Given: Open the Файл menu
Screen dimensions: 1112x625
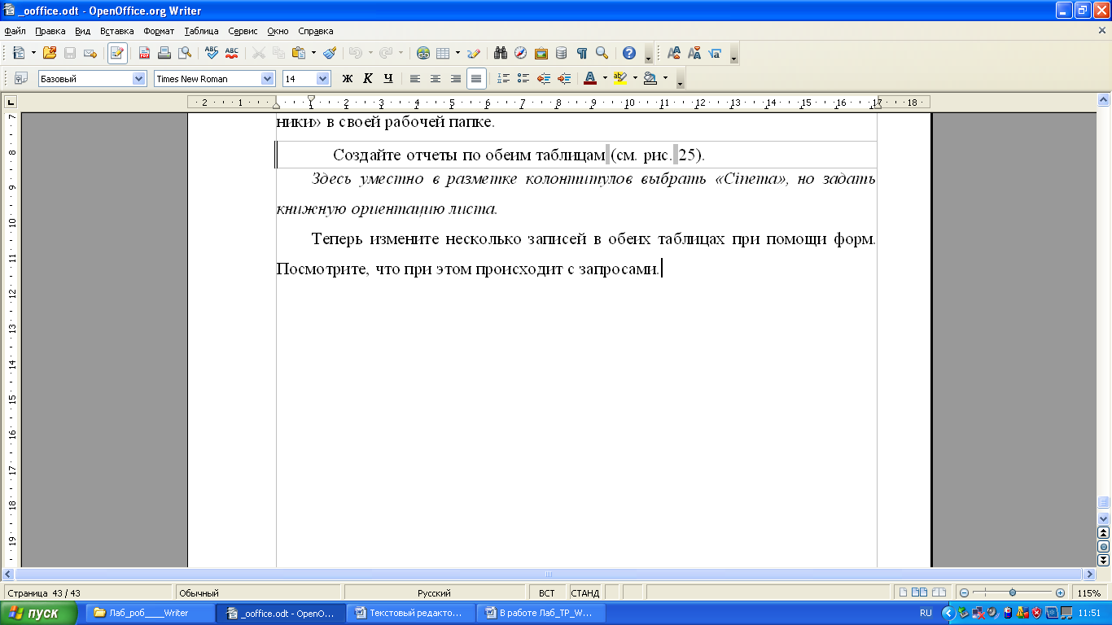Looking at the screenshot, I should (x=15, y=31).
